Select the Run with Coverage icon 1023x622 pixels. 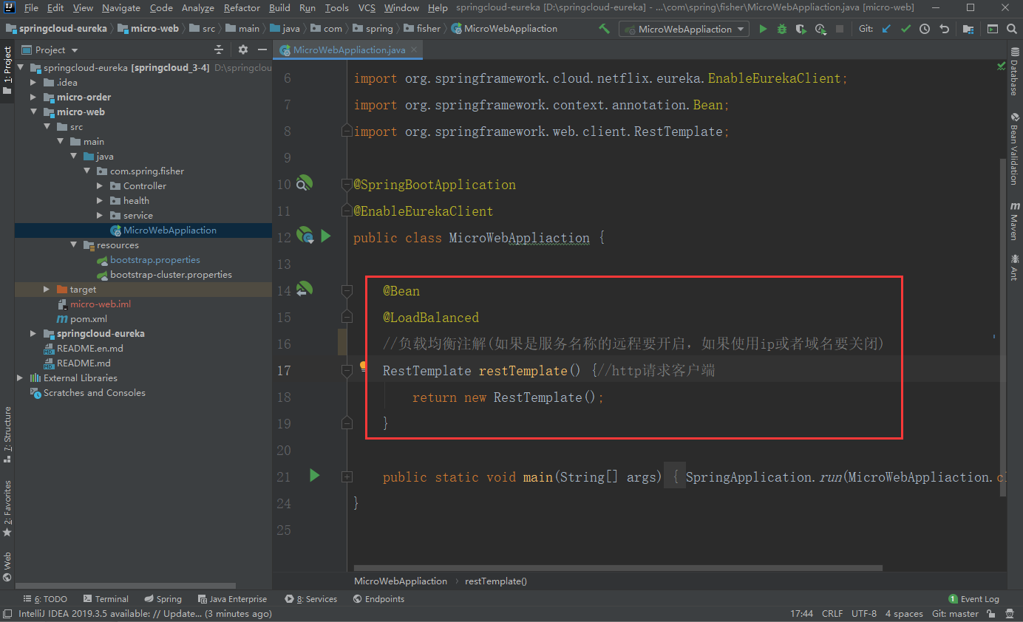click(x=801, y=28)
